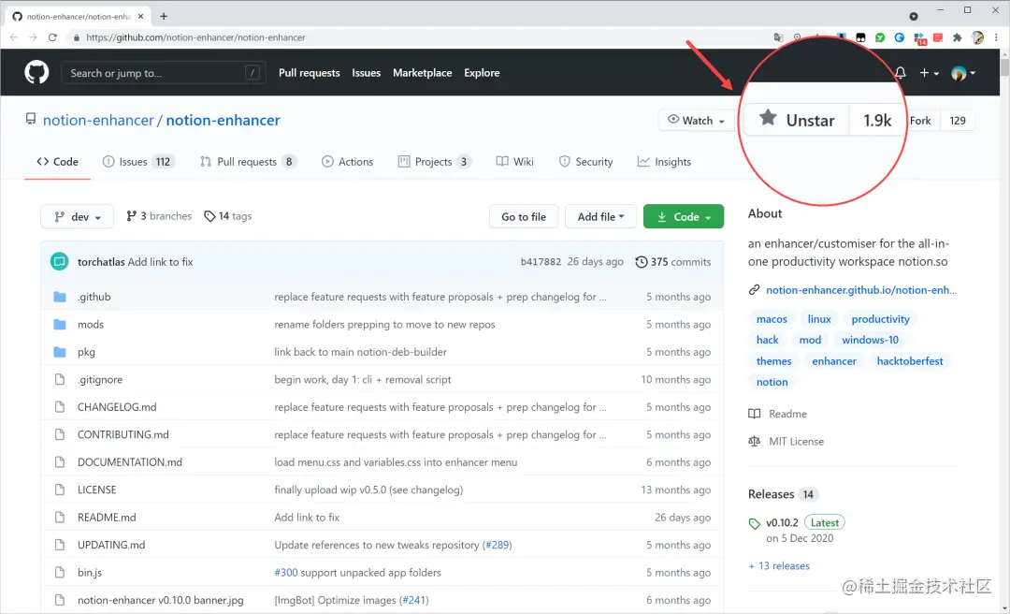Open CONTRIBUTING.md file

123,434
